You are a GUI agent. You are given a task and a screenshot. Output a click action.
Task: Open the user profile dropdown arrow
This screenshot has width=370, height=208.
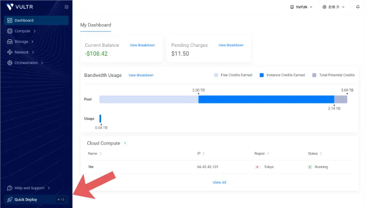click(343, 7)
